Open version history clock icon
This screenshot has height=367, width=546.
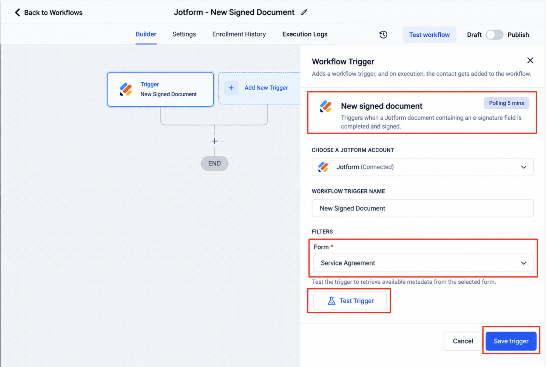[x=383, y=35]
